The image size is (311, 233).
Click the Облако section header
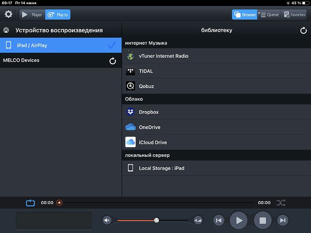[x=217, y=99]
